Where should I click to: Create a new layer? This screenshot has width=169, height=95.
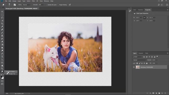pos(162,93)
